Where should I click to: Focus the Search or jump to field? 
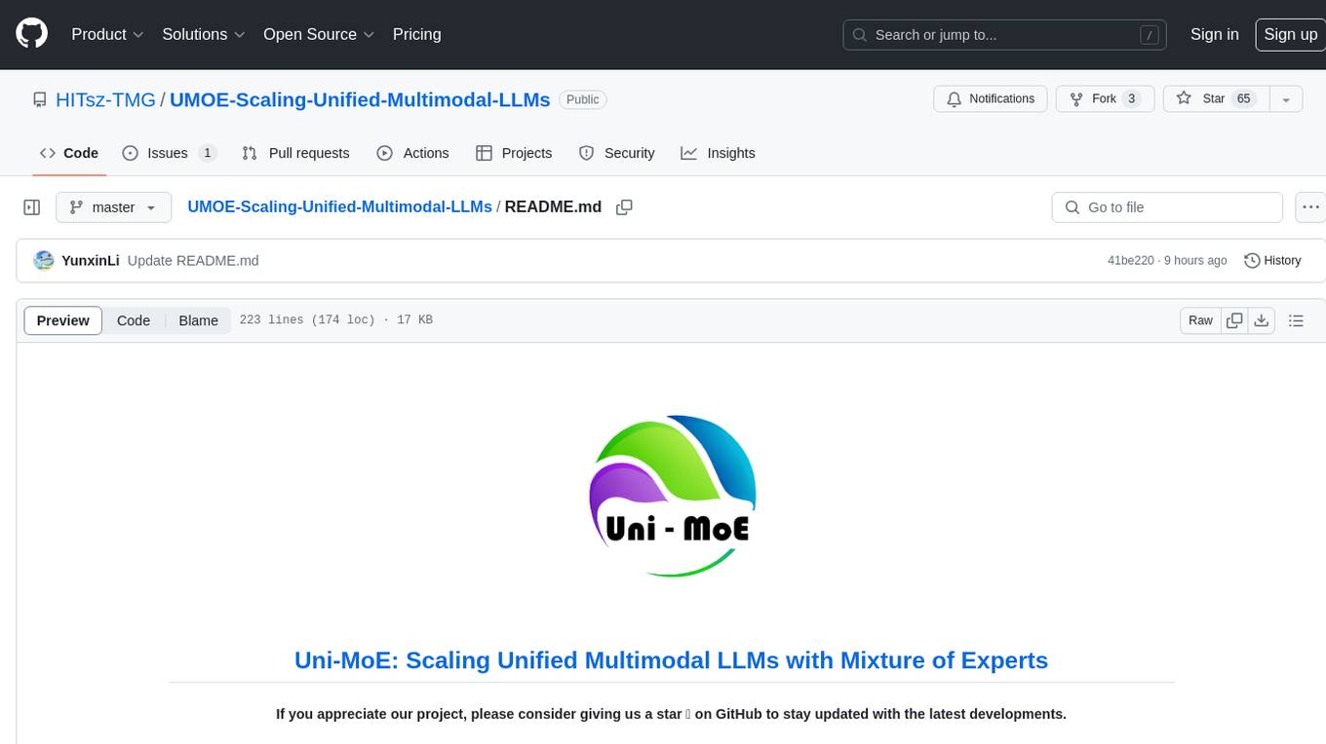[1006, 35]
